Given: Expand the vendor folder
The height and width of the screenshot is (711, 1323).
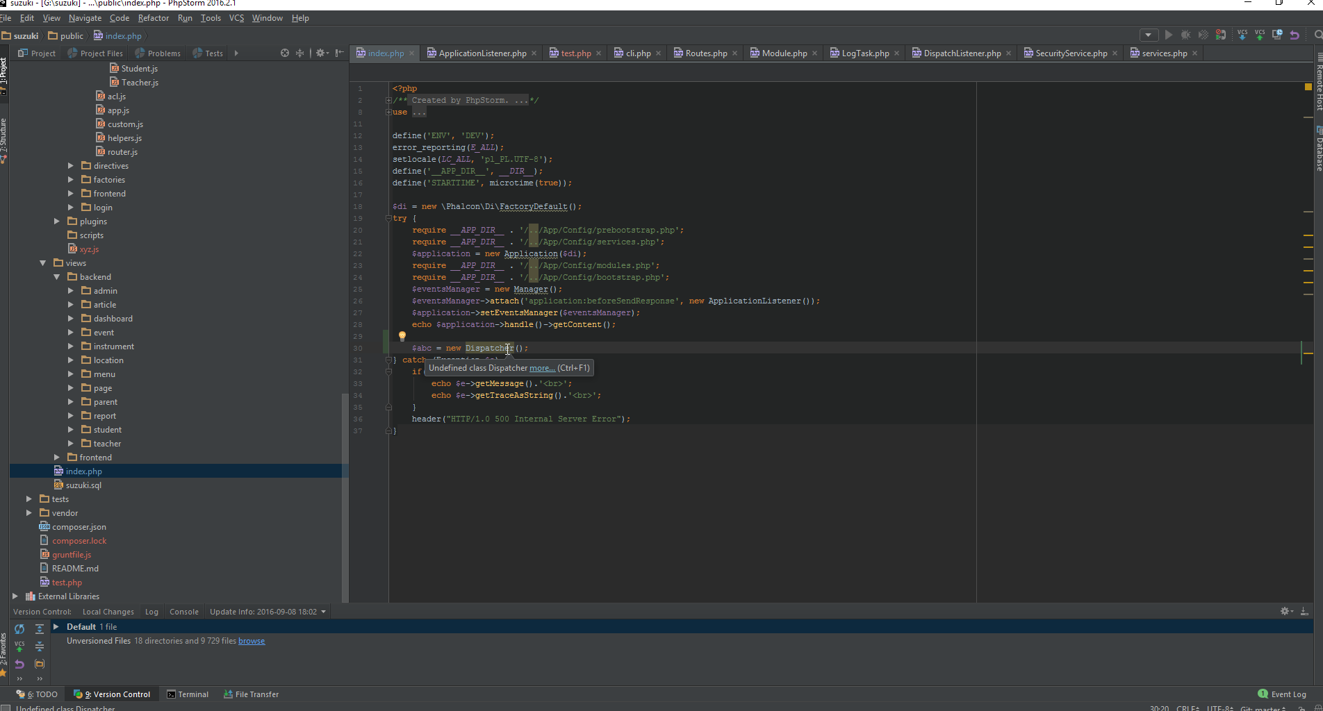Looking at the screenshot, I should [29, 513].
